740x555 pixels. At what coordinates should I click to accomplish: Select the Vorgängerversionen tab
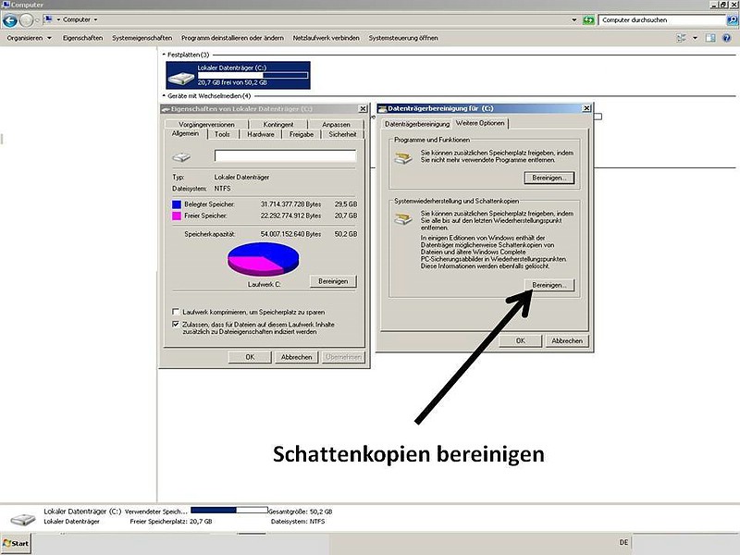point(206,125)
